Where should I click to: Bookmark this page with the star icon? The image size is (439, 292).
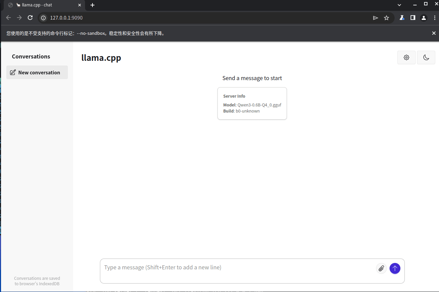point(386,18)
